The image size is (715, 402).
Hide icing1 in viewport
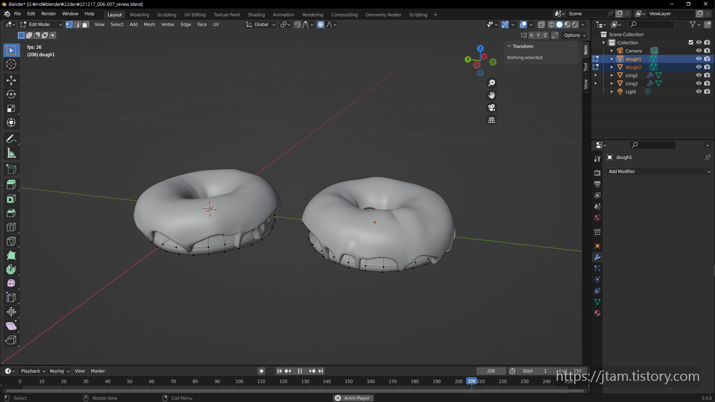click(x=699, y=75)
